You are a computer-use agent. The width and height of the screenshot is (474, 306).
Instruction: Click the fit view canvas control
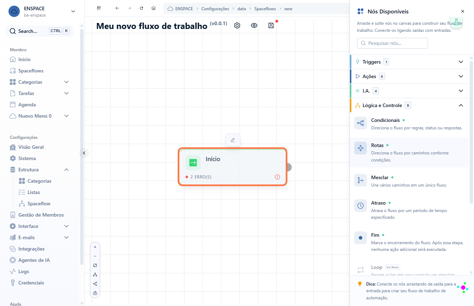tap(95, 265)
